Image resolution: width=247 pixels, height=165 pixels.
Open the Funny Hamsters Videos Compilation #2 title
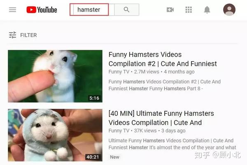pyautogui.click(x=163, y=59)
